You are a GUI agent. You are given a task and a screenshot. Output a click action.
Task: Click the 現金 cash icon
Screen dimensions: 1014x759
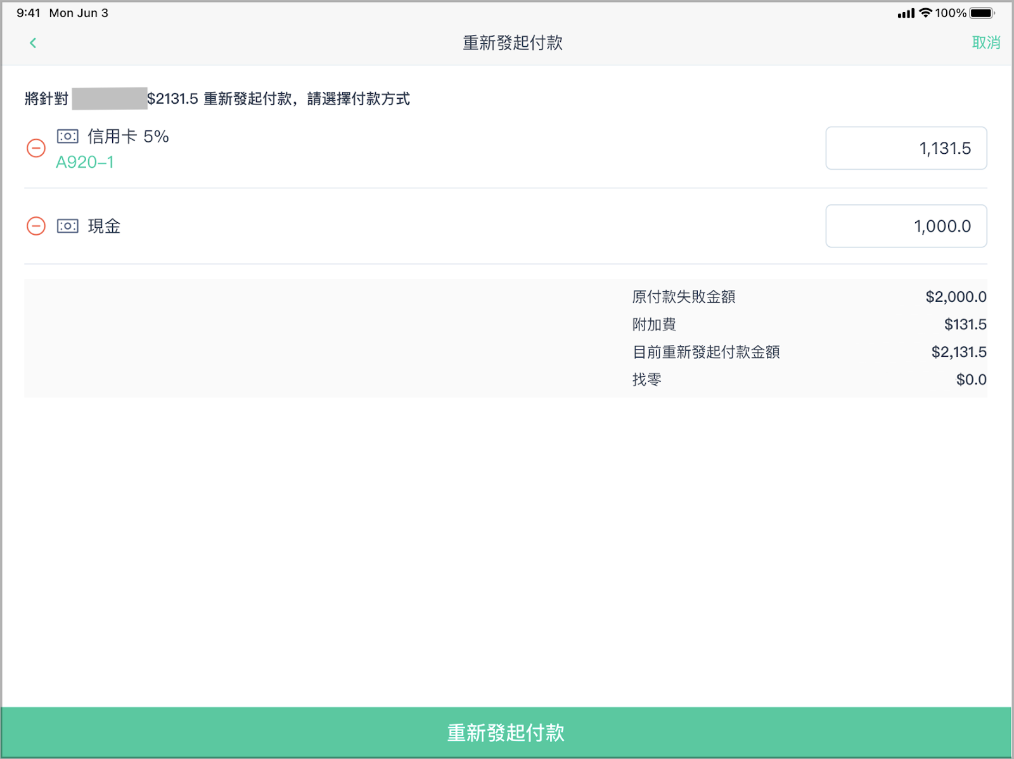[x=68, y=226]
